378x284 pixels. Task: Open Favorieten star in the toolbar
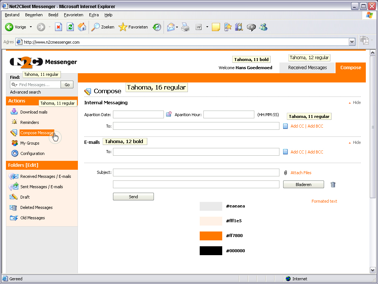[133, 27]
